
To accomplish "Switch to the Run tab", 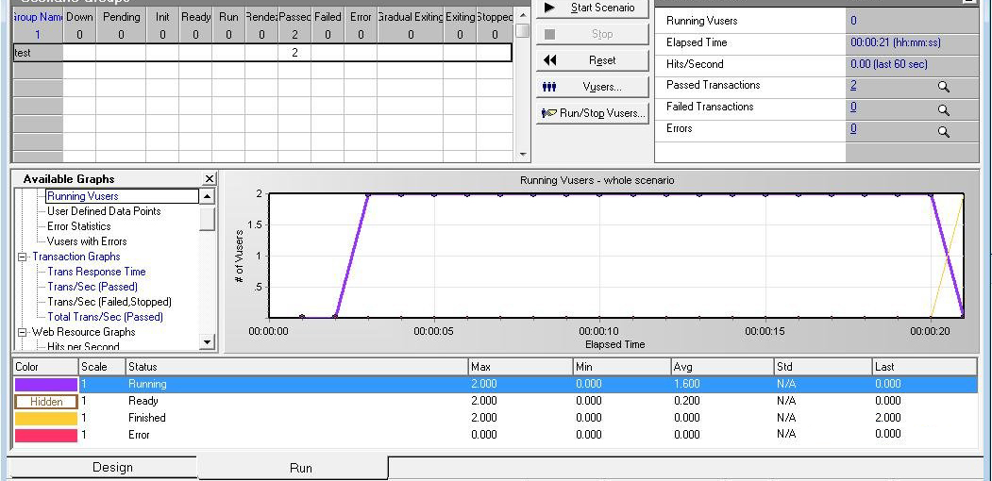I will 300,468.
